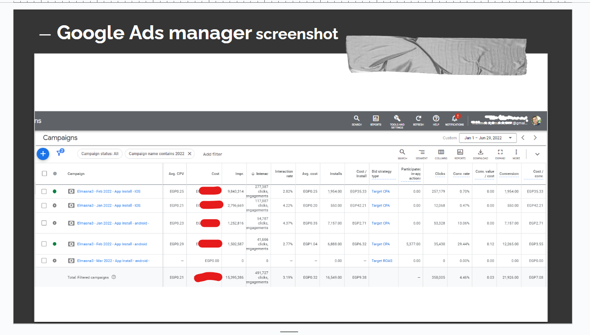Check the Mar 2022 App Install android row

coord(44,261)
